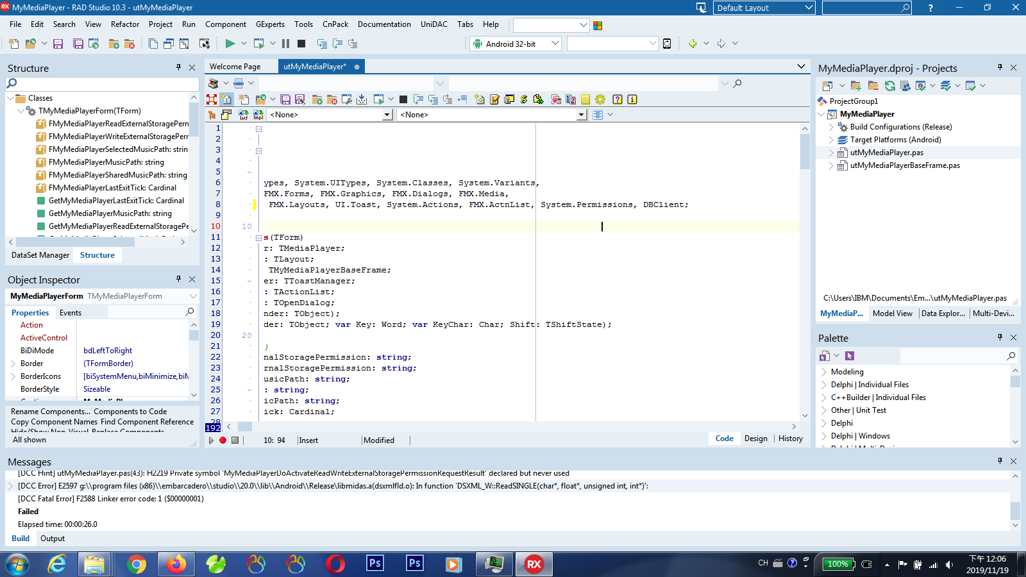Click the Start button on taskbar
Image resolution: width=1026 pixels, height=577 pixels.
[17, 564]
